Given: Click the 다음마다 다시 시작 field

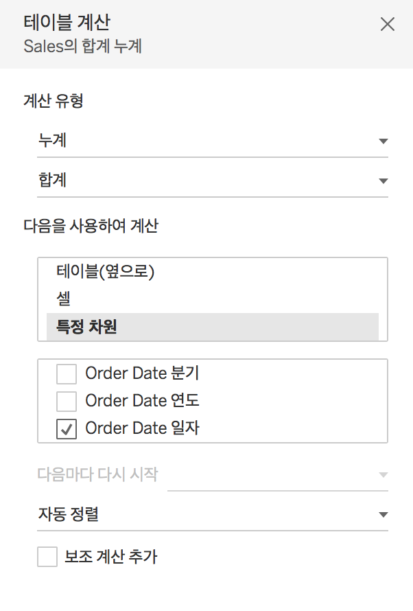Looking at the screenshot, I should pyautogui.click(x=274, y=474).
